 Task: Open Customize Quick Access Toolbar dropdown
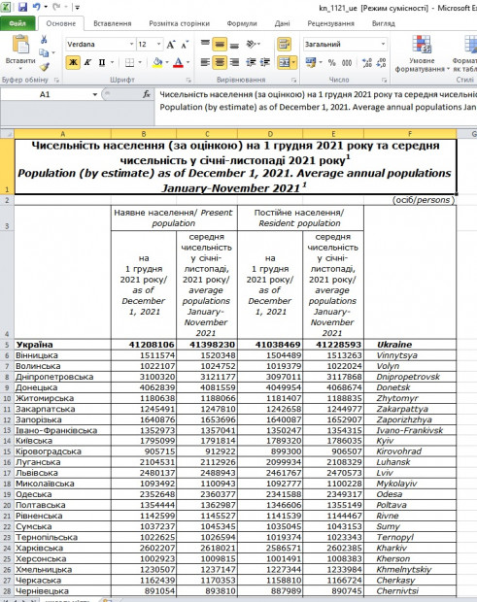click(77, 8)
